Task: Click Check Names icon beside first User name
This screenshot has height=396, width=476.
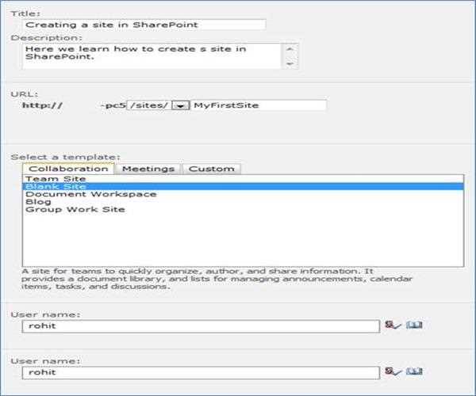Action: coord(393,326)
